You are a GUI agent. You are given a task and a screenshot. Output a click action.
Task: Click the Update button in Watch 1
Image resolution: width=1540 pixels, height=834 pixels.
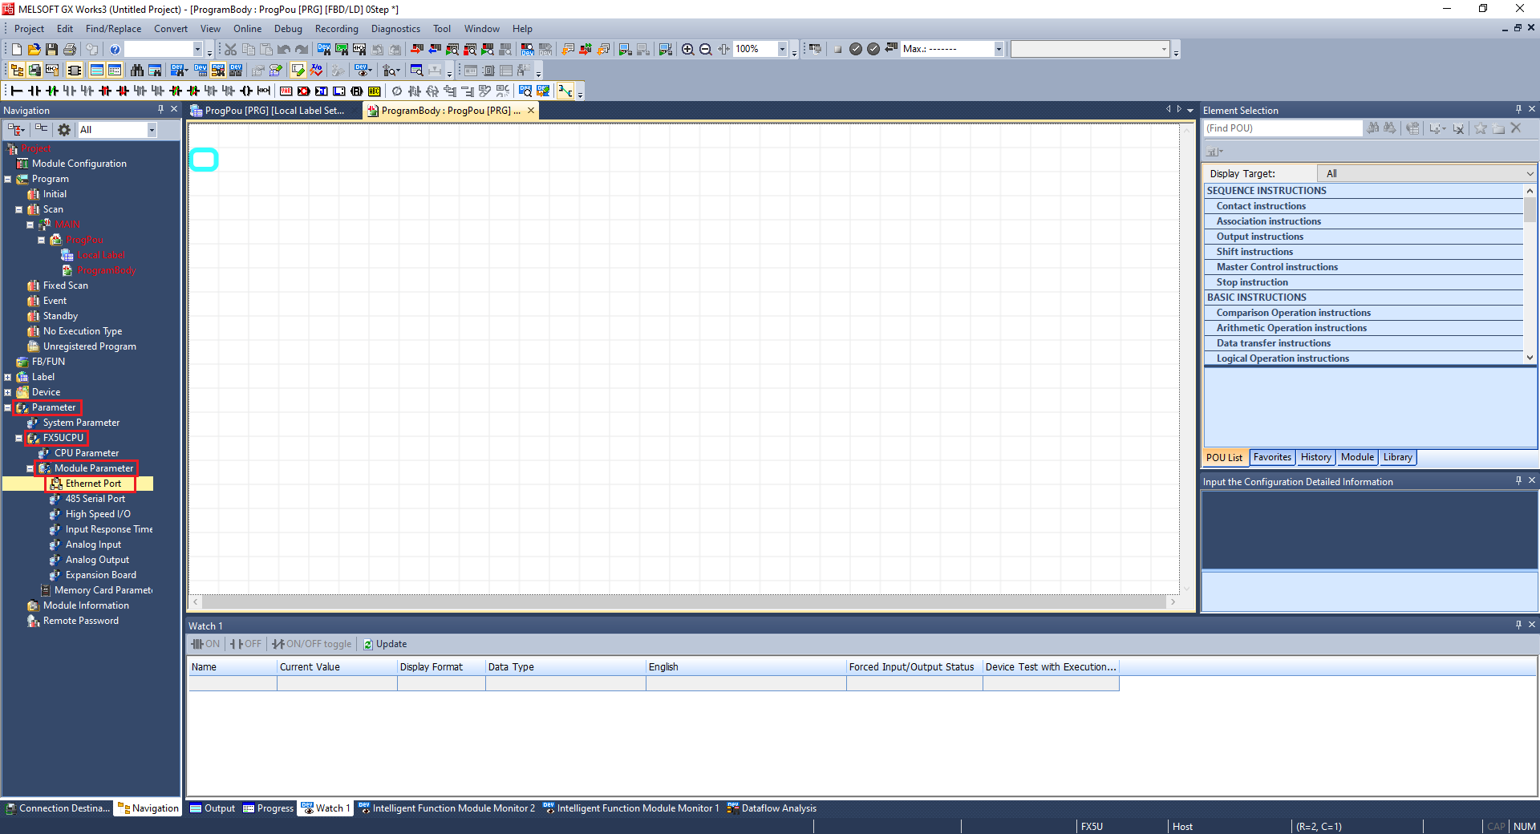pos(385,644)
